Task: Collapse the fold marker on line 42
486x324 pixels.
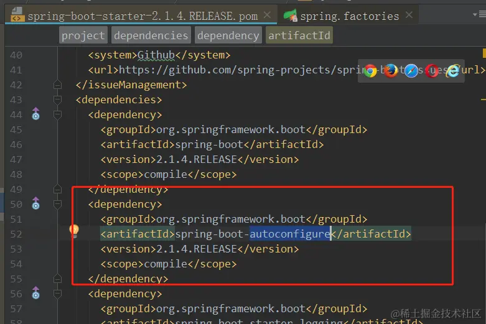Action: tap(57, 84)
